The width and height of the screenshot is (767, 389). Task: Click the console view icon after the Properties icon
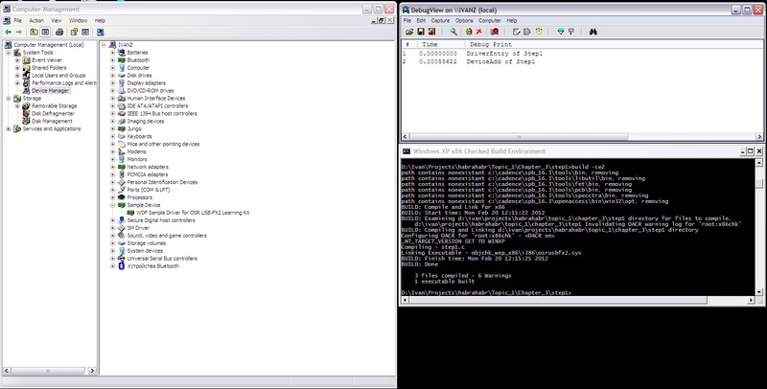click(x=85, y=32)
